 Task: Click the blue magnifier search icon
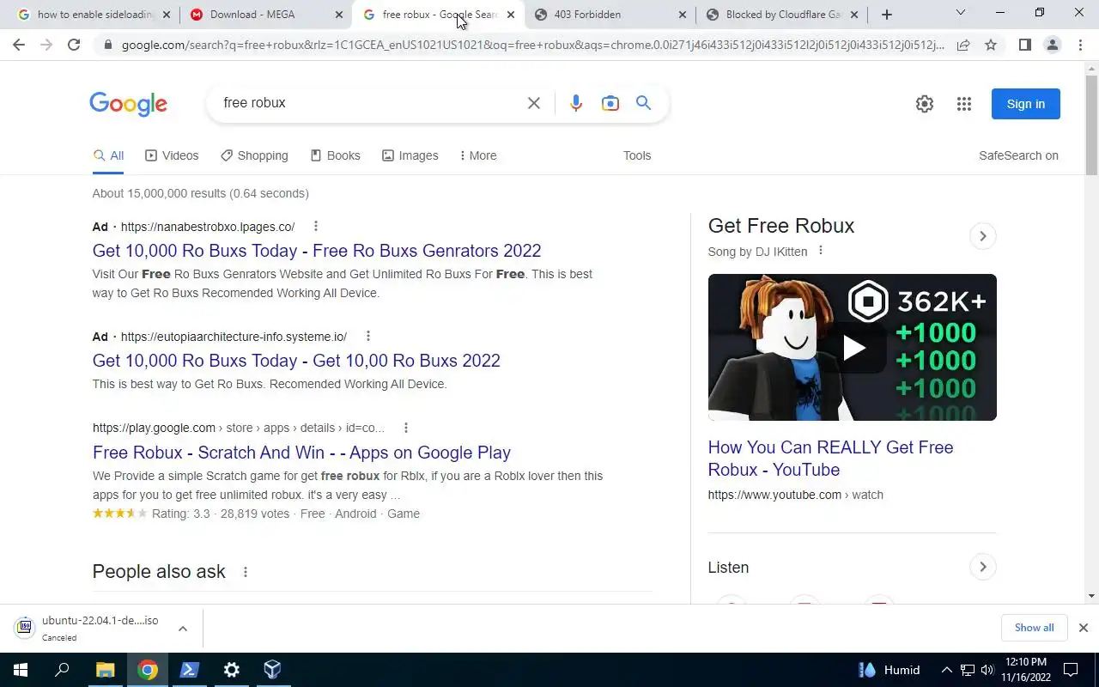pyautogui.click(x=643, y=103)
